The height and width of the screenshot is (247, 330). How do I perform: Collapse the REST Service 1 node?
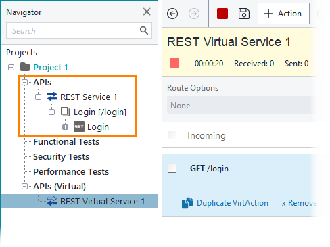click(x=38, y=97)
